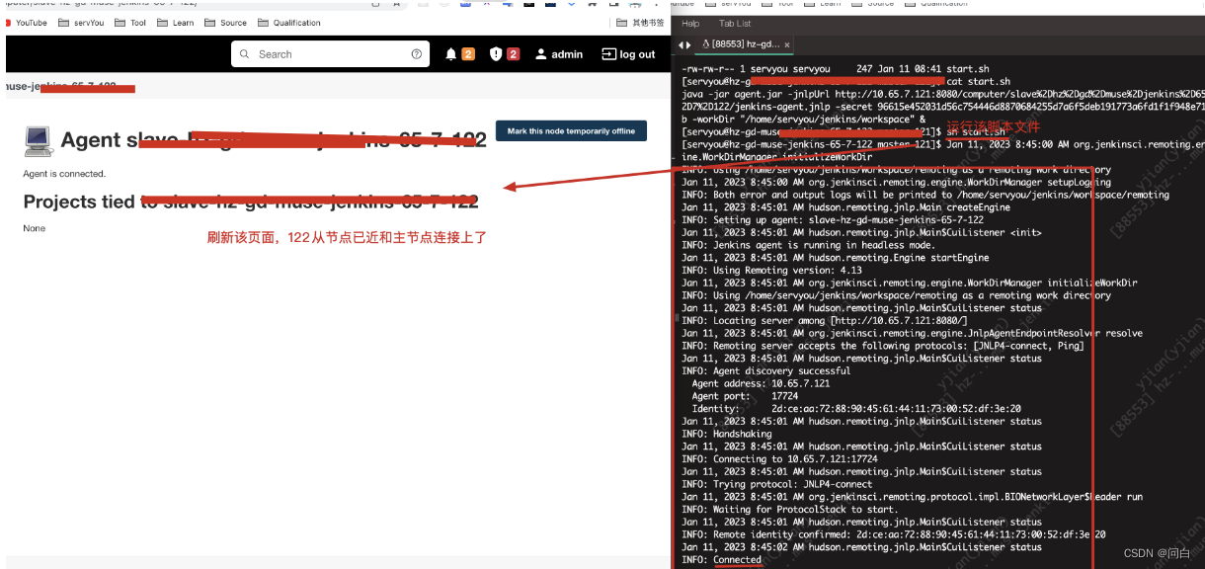Open the Jenkins security shield warnings icon
Screen dimensions: 1205x569
point(496,54)
